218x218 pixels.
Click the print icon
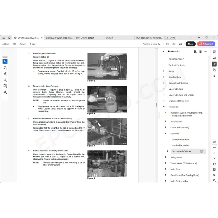[x=180, y=44]
